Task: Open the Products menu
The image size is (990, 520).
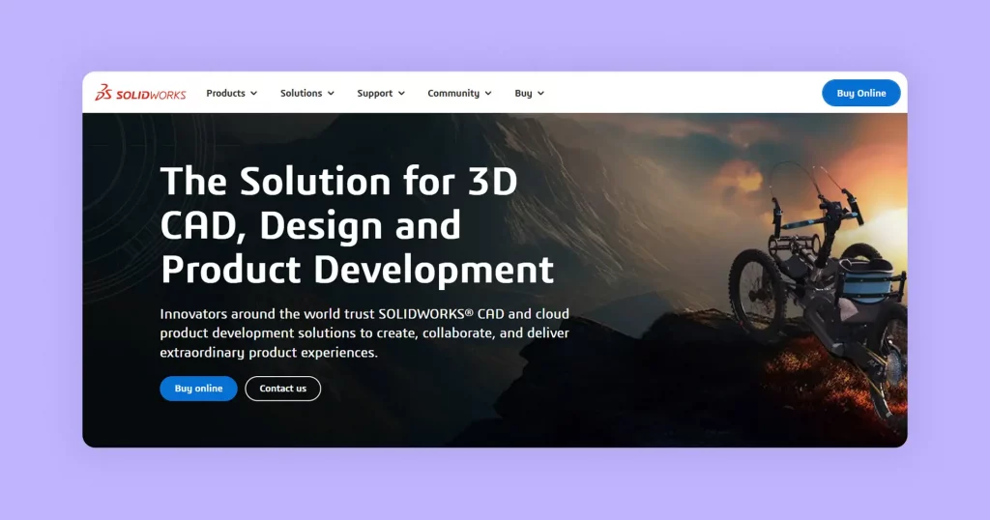Action: pos(232,93)
